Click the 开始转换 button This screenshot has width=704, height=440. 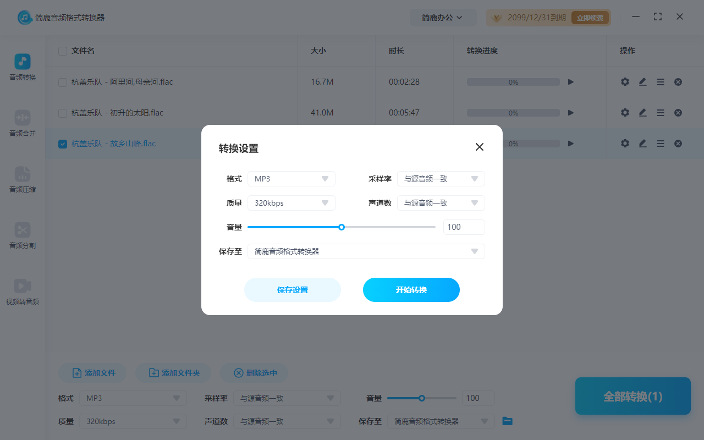click(x=411, y=290)
